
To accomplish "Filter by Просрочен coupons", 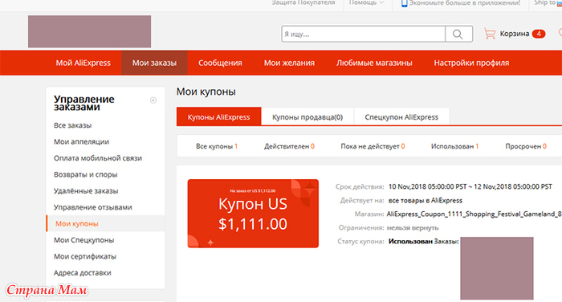I will point(526,146).
